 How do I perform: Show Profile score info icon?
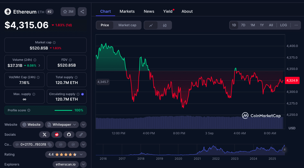tap(29, 110)
